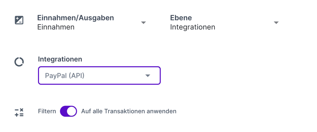Click the Ebene selected value 'Integrationen'

coord(193,27)
